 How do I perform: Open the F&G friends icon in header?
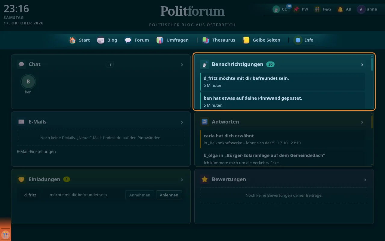click(x=317, y=9)
